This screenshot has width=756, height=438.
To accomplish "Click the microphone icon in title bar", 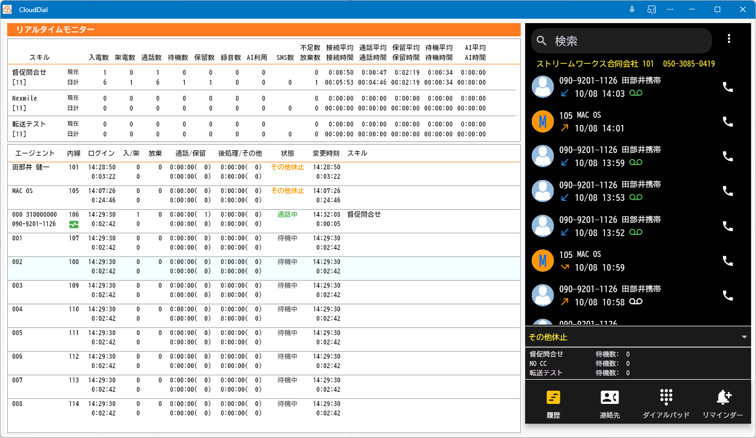I will pyautogui.click(x=632, y=9).
